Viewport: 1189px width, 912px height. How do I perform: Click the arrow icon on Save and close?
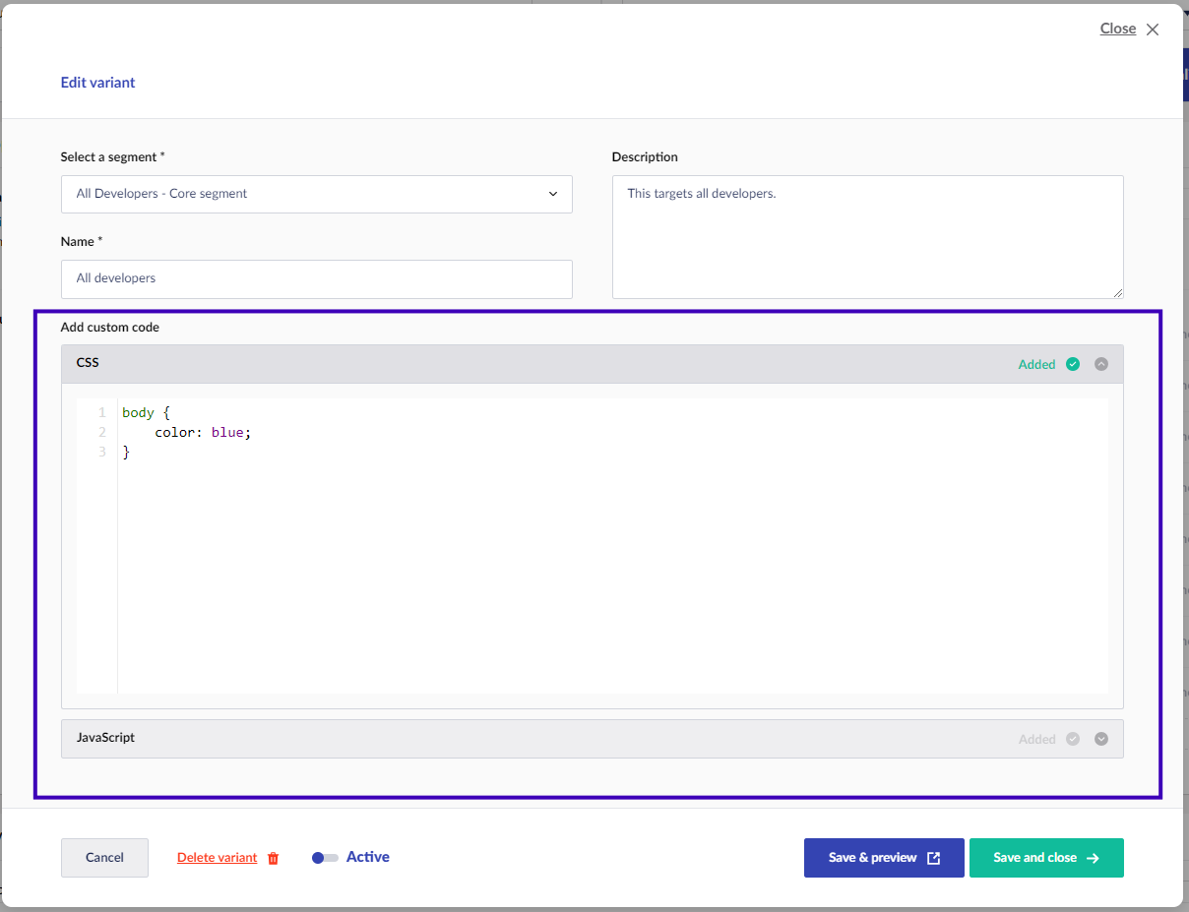1093,858
